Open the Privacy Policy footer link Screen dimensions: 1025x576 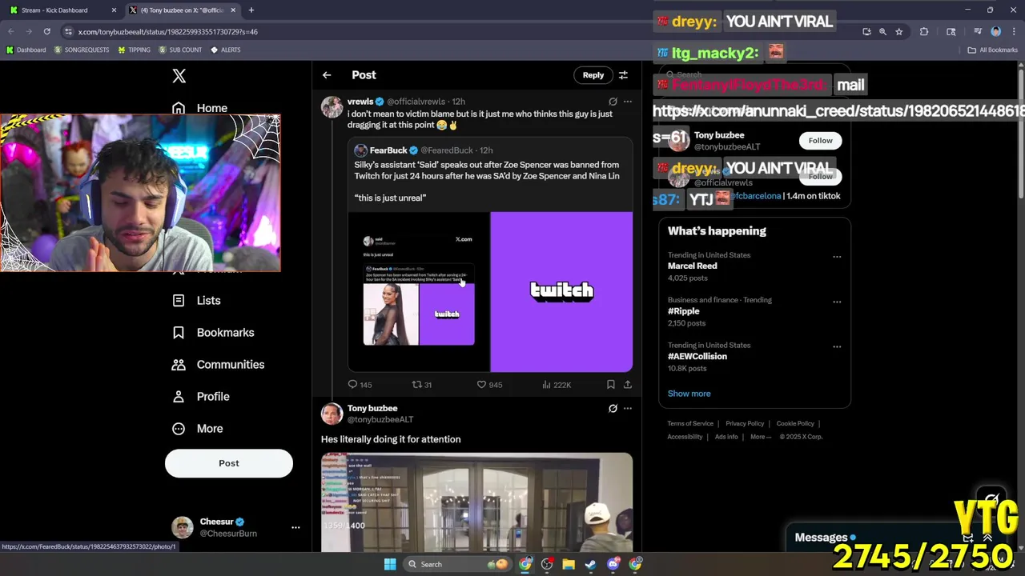click(745, 424)
